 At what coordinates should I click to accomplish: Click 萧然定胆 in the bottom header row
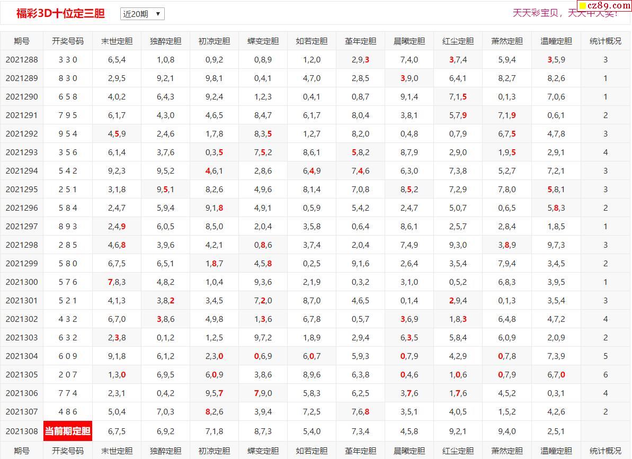click(x=506, y=451)
